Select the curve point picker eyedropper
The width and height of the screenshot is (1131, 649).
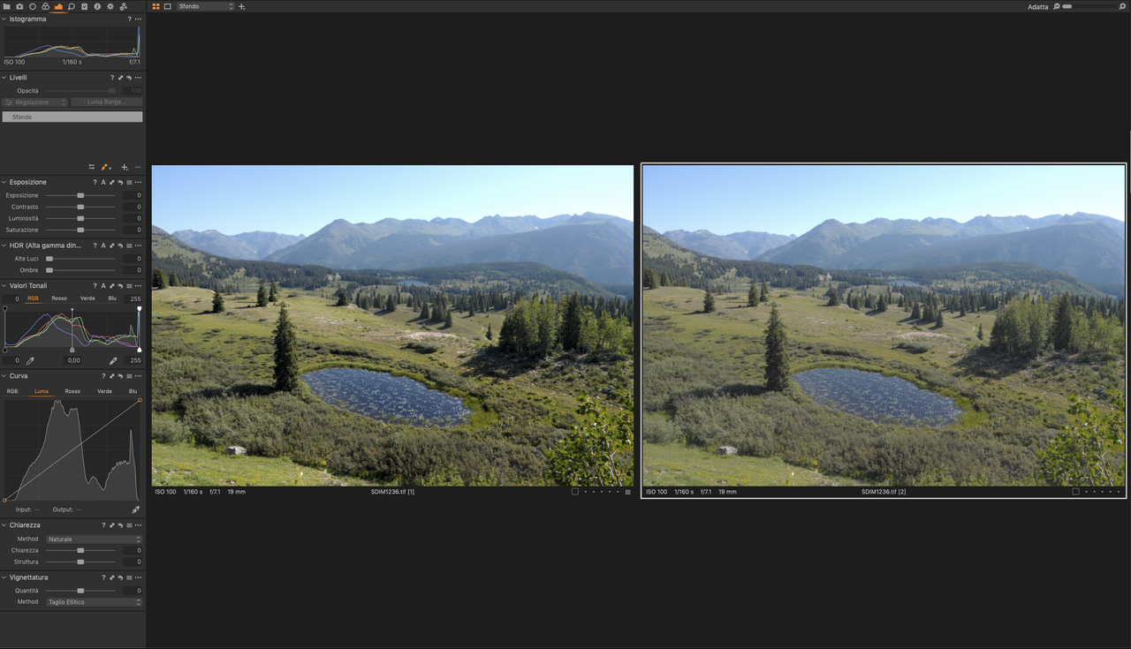click(x=136, y=509)
